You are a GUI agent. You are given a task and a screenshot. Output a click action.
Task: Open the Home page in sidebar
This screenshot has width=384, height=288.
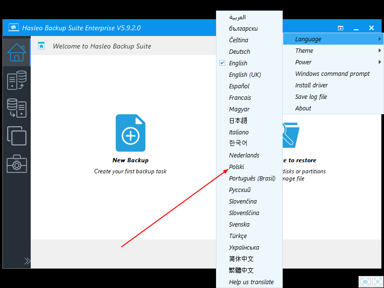(17, 52)
